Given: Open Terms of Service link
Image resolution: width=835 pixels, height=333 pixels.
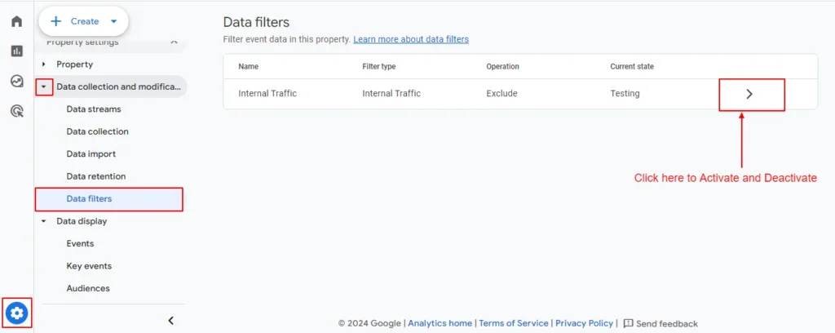Looking at the screenshot, I should pos(514,323).
